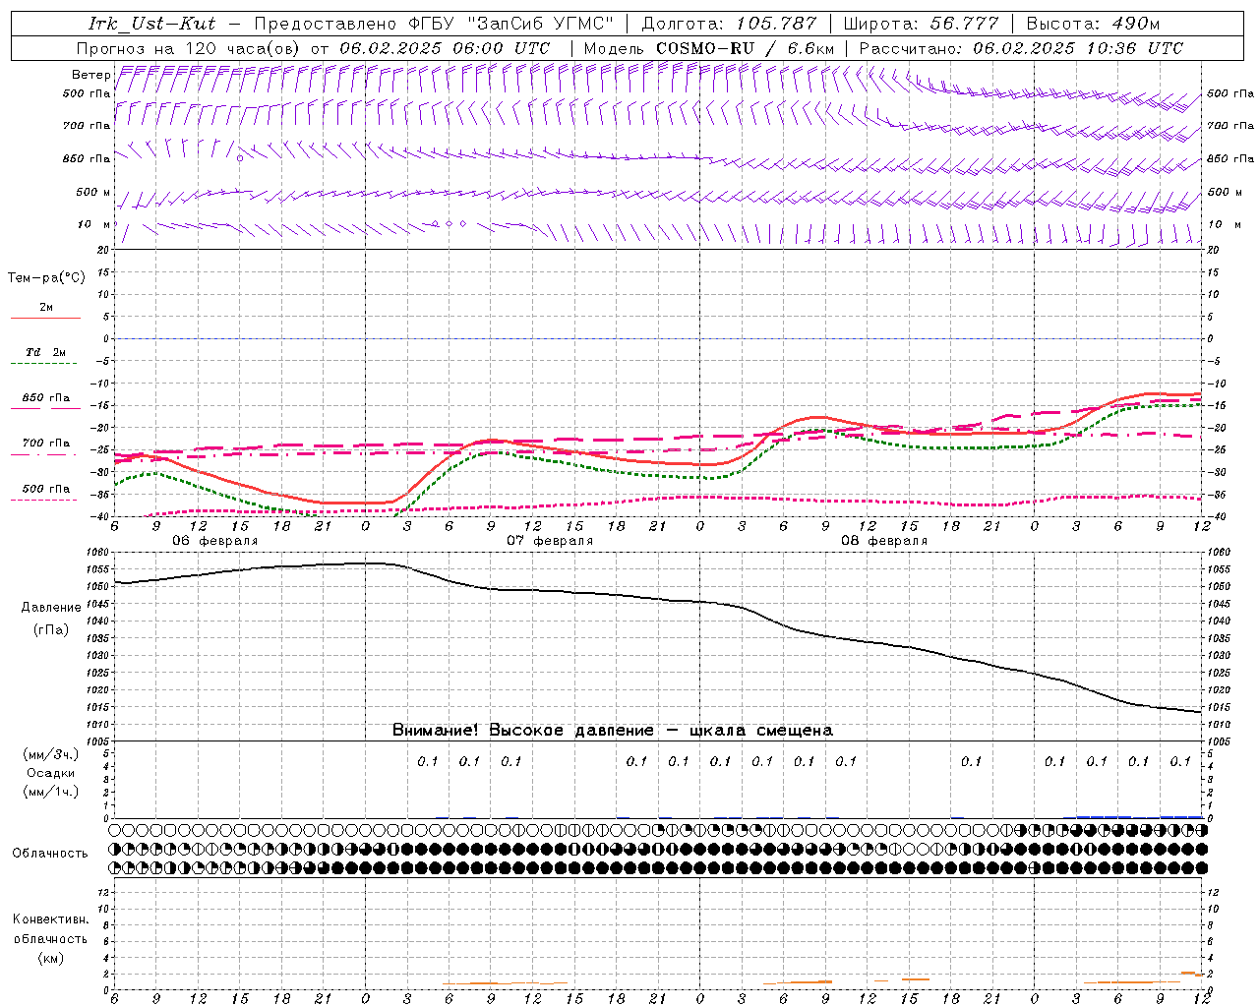Click the (мм/1ч.) precipitation unit label
The width and height of the screenshot is (1259, 1007).
click(x=50, y=792)
